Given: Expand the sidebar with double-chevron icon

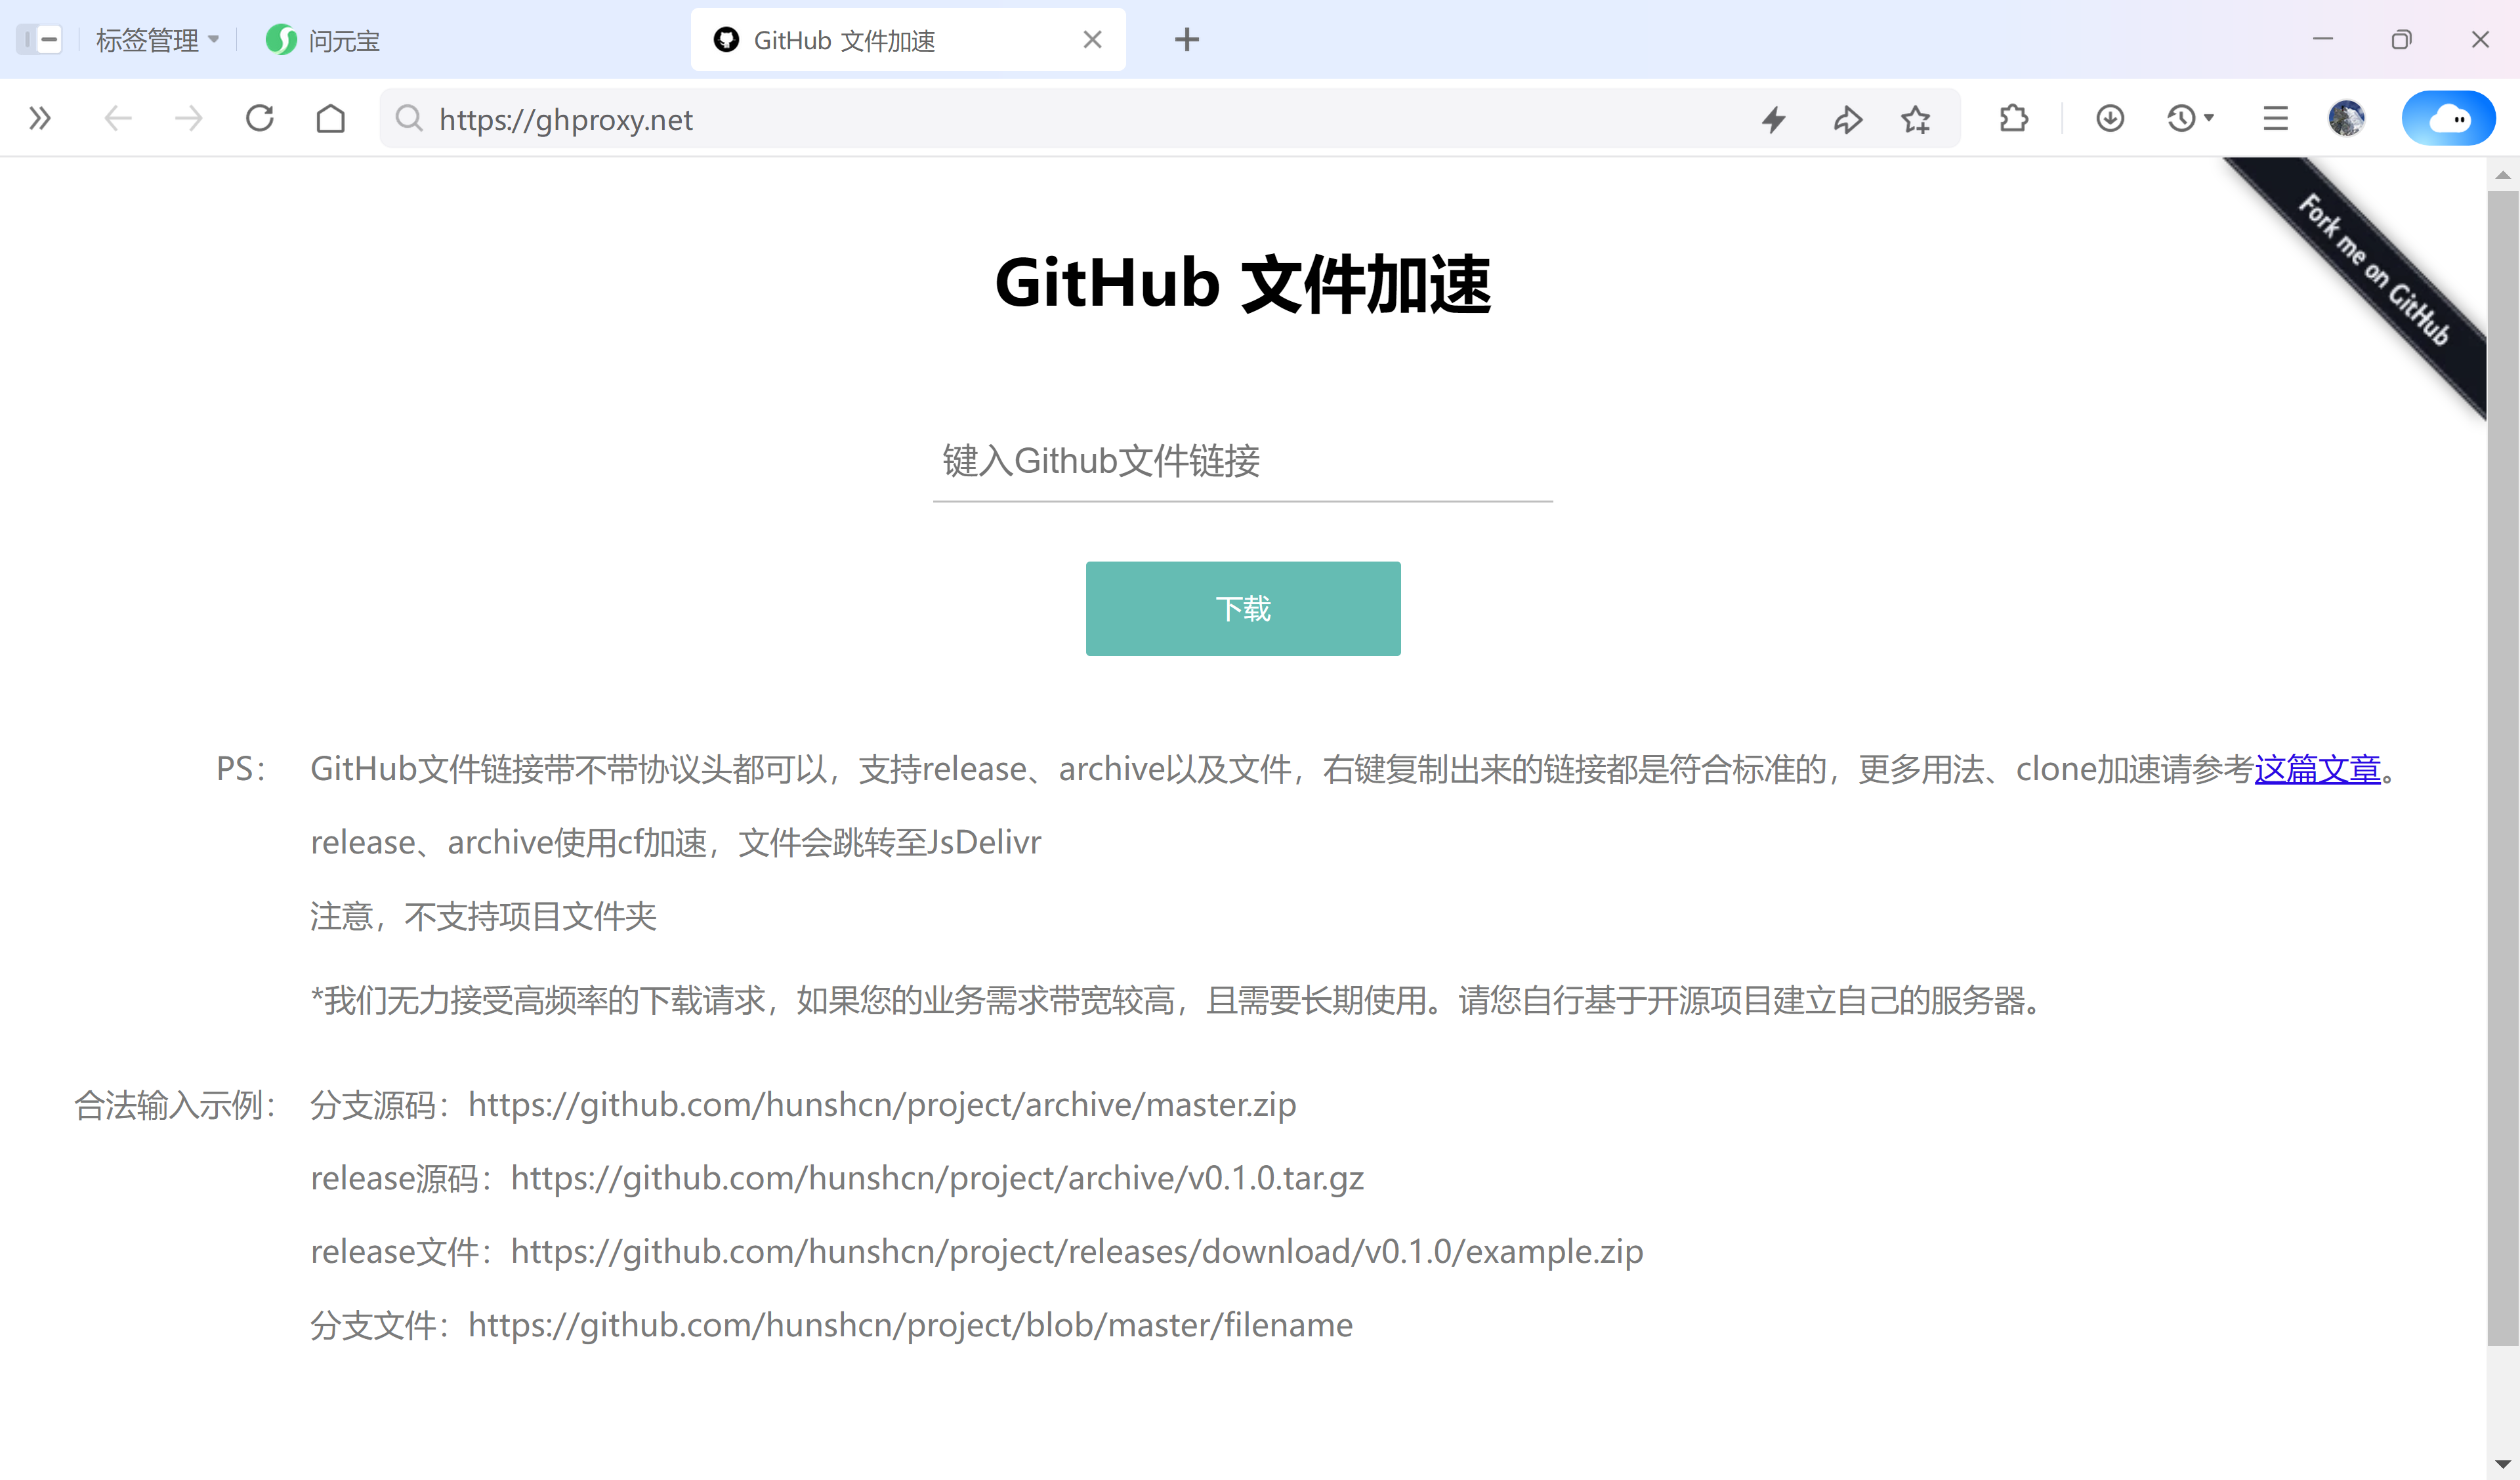Looking at the screenshot, I should 40,119.
